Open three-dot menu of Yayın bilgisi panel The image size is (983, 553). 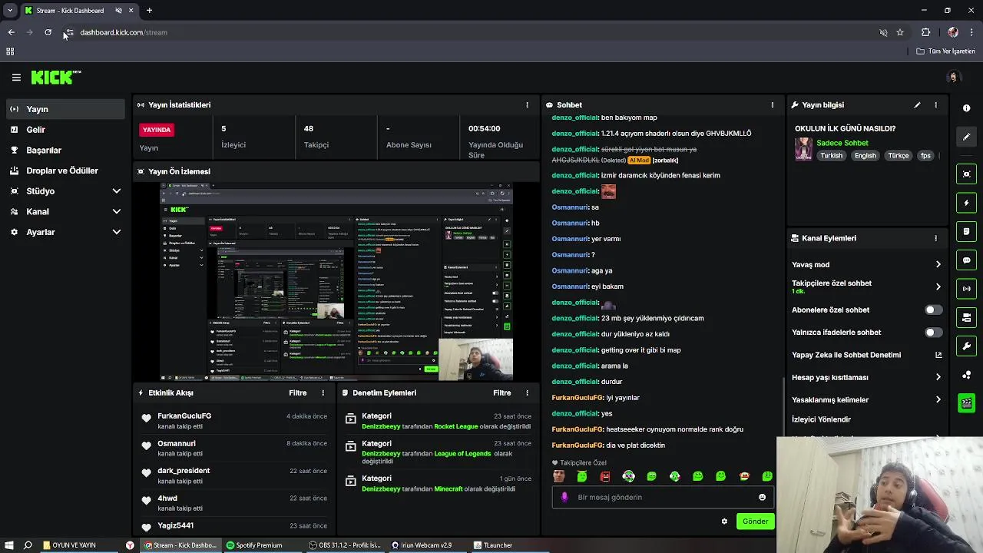pyautogui.click(x=935, y=104)
